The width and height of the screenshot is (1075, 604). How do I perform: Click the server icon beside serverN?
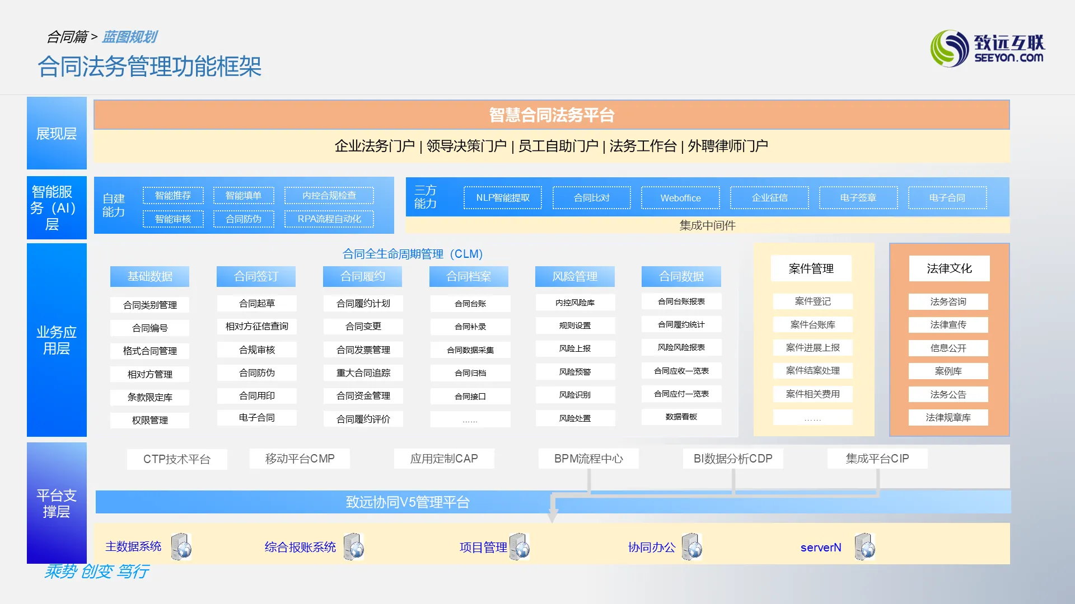pyautogui.click(x=865, y=546)
